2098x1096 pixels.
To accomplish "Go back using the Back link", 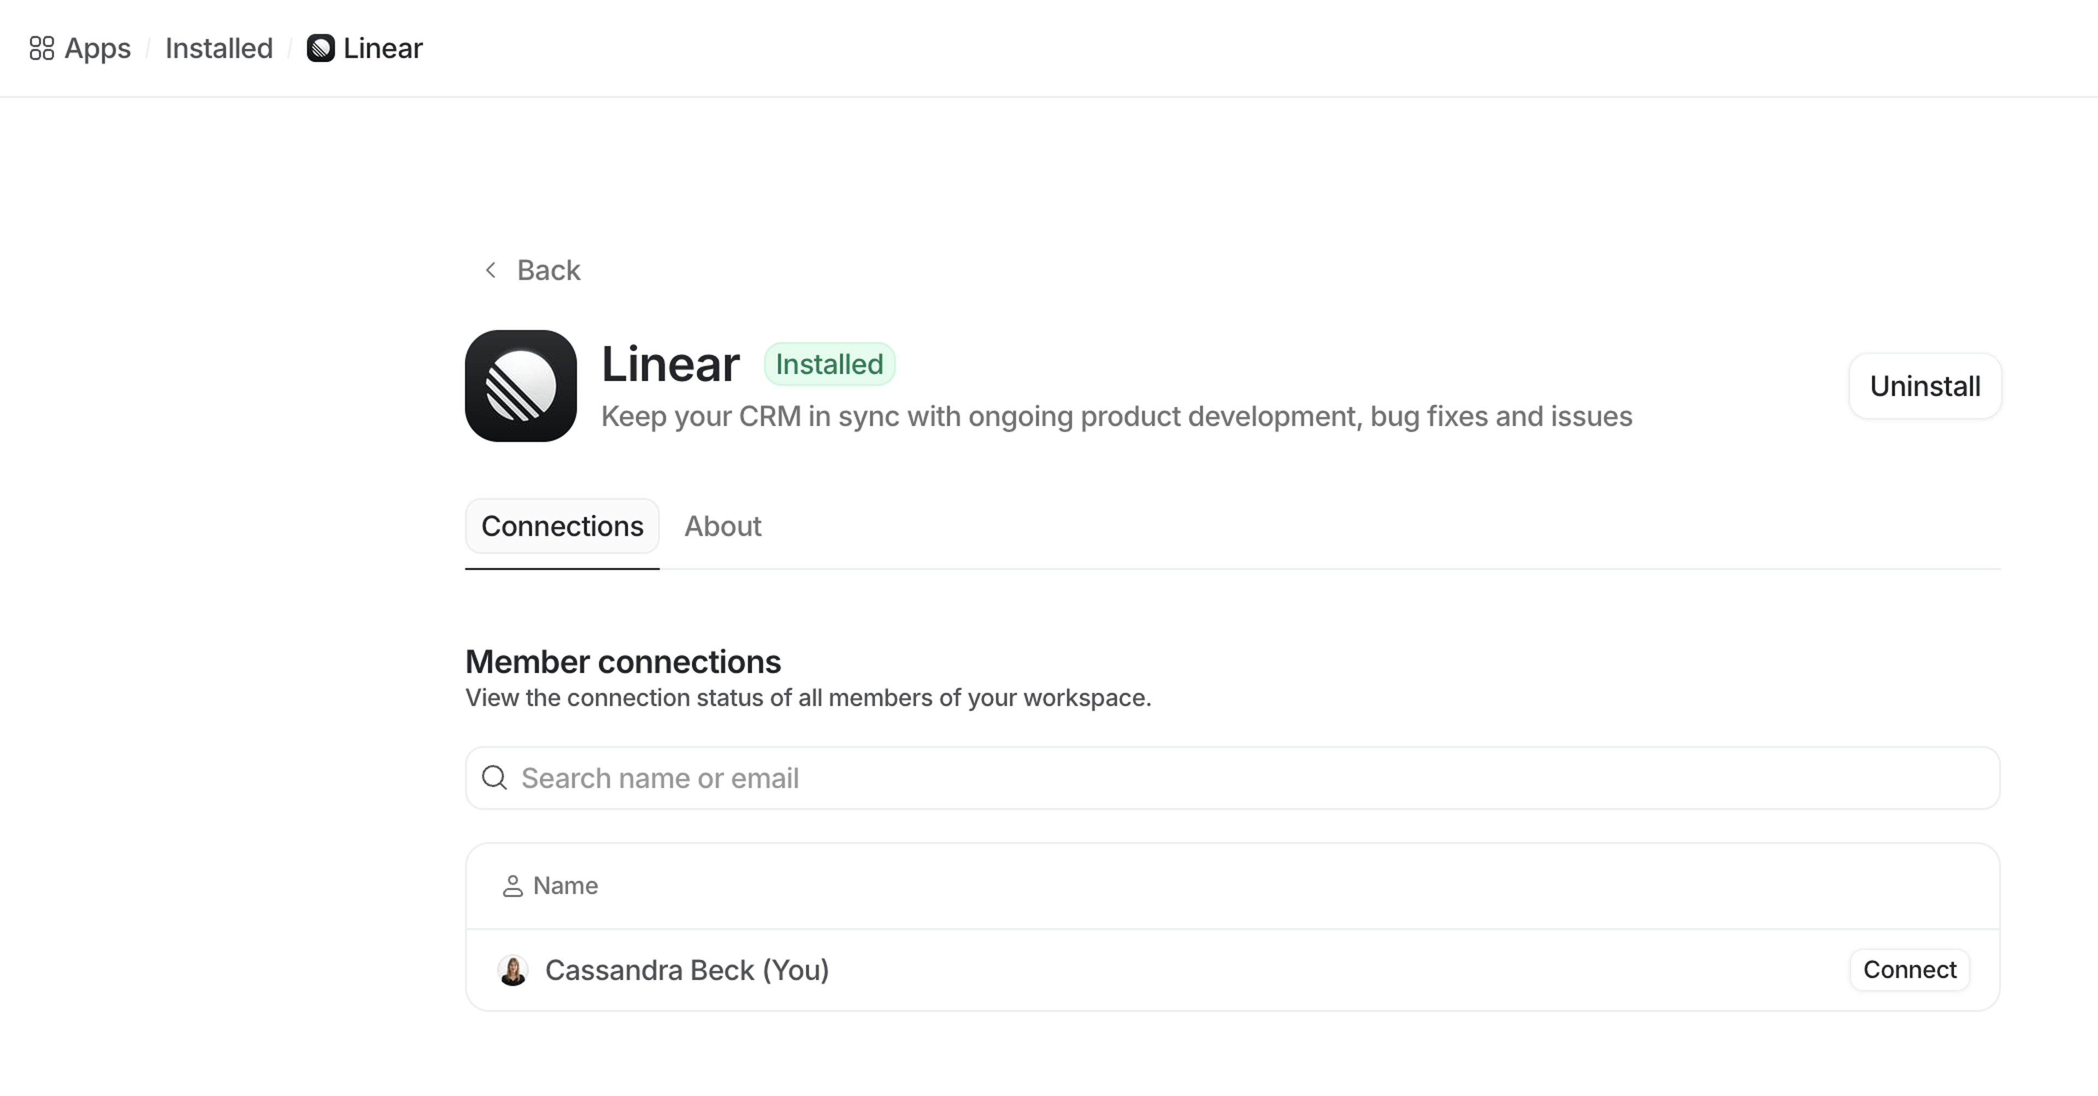I will pyautogui.click(x=548, y=269).
